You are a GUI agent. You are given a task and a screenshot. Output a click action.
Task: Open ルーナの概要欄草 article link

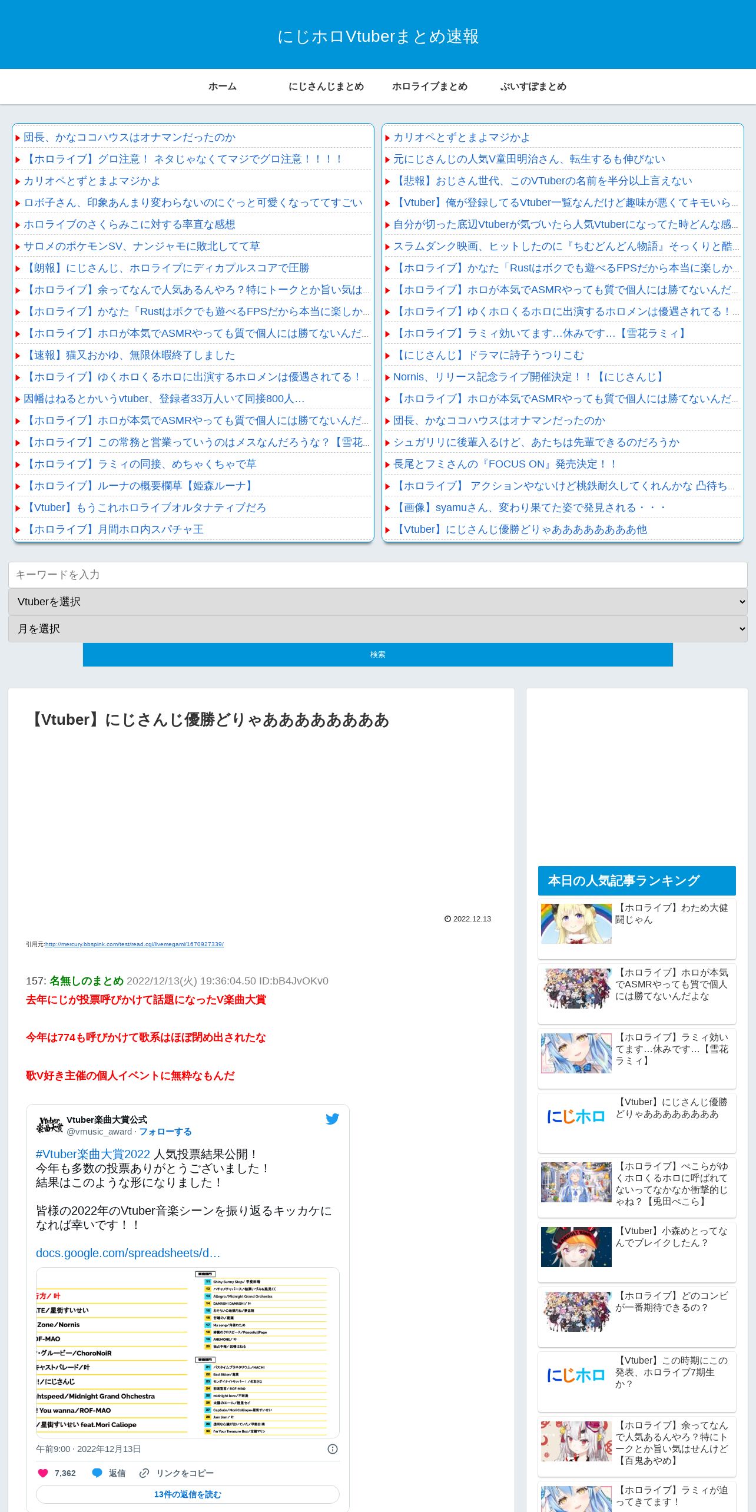click(x=140, y=486)
